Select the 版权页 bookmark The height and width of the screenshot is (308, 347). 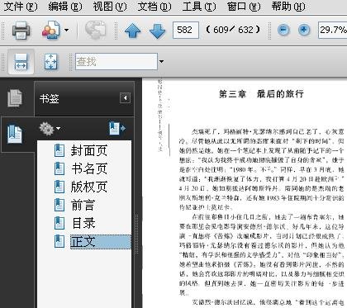click(x=89, y=187)
